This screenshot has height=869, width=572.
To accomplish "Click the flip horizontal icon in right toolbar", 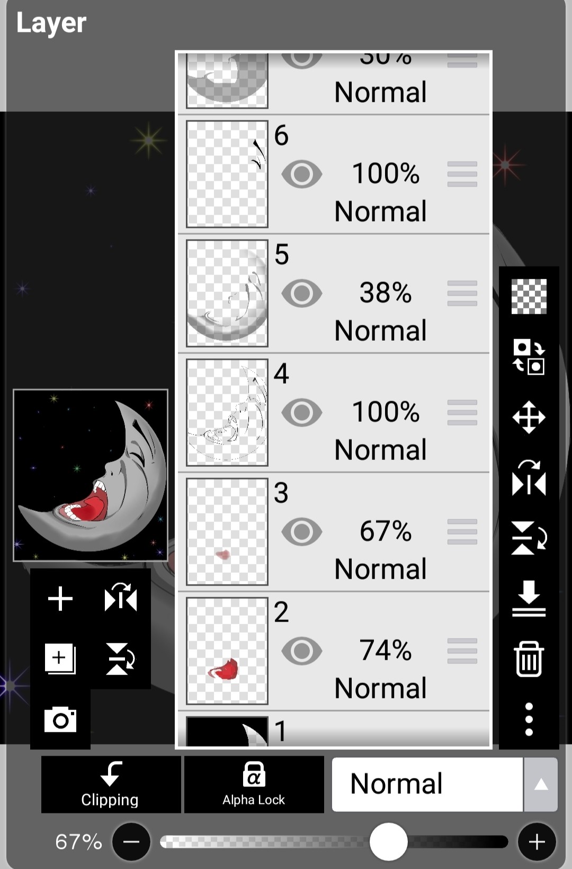I will coord(529,478).
